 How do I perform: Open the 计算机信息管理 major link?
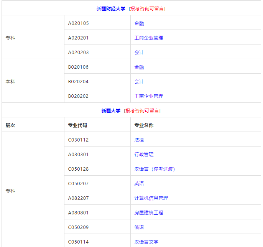(151, 198)
